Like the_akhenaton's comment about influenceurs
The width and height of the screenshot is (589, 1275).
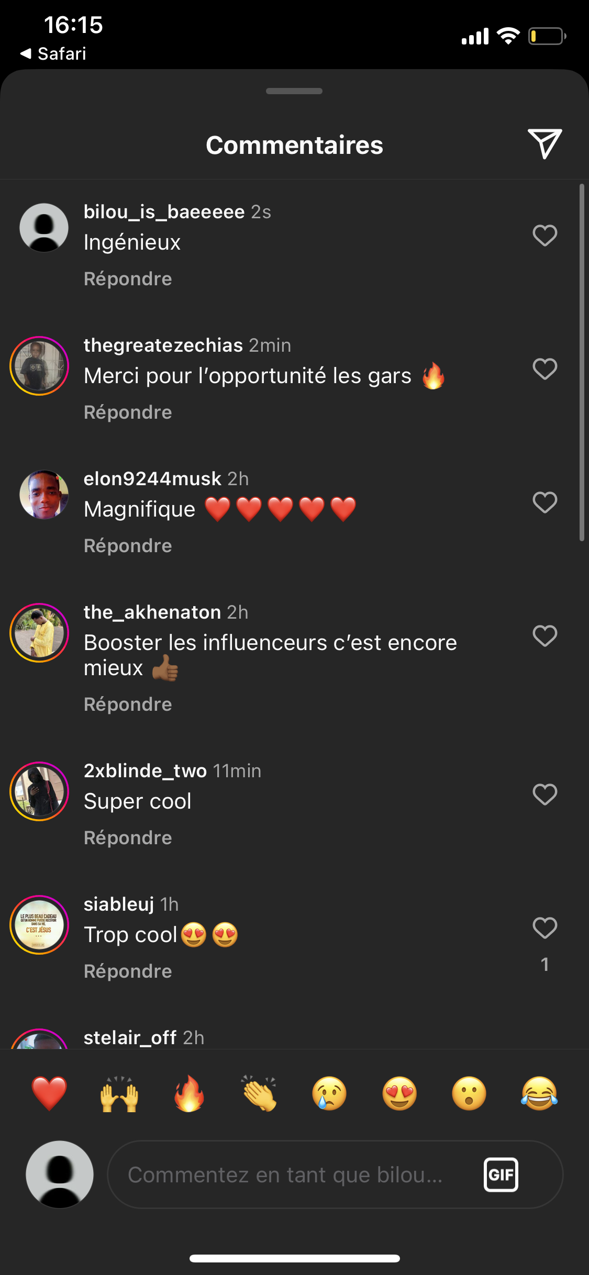(544, 636)
